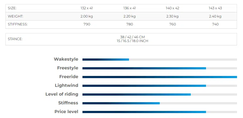Click the Lightwind rating bar
This screenshot has width=243, height=118.
pyautogui.click(x=160, y=86)
